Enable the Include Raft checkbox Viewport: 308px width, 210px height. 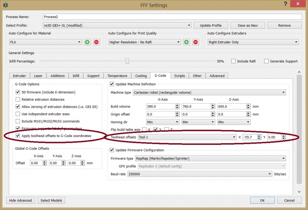coord(234,61)
